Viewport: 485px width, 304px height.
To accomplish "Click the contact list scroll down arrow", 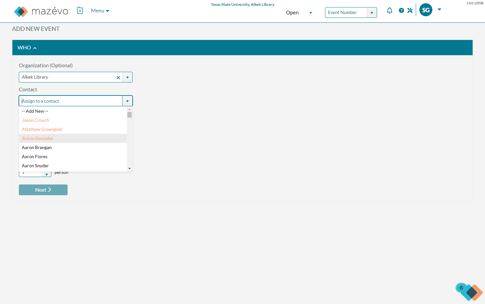I will coord(129,169).
